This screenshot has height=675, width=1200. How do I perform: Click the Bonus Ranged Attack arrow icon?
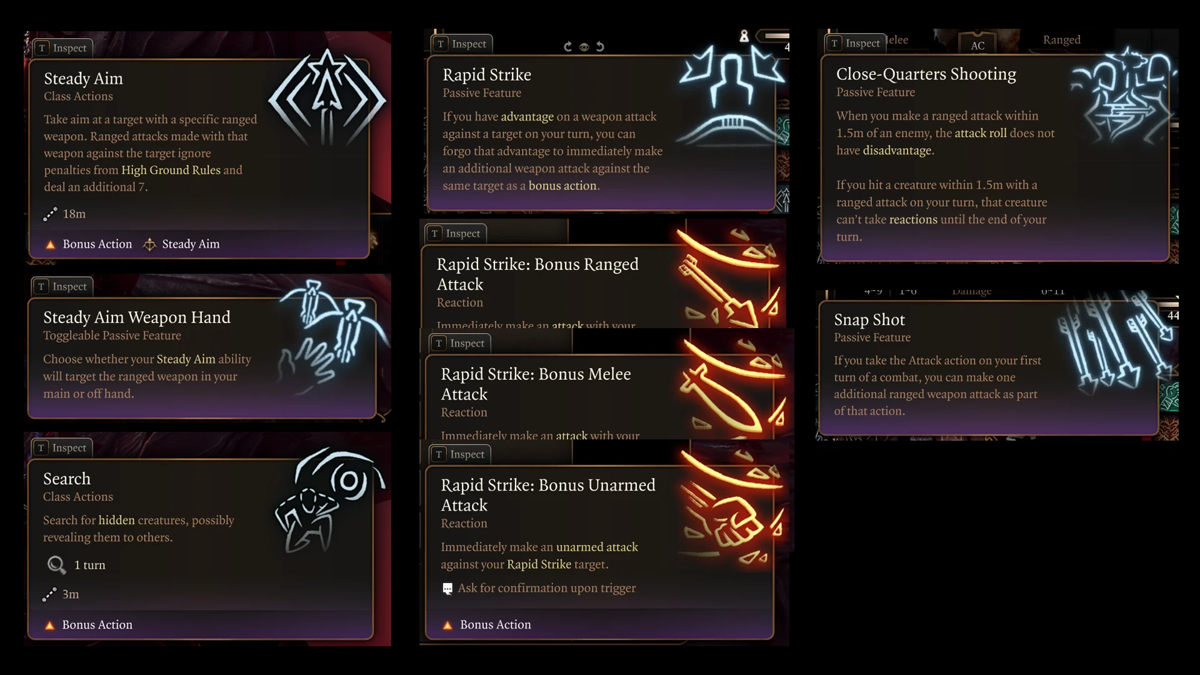coord(729,278)
